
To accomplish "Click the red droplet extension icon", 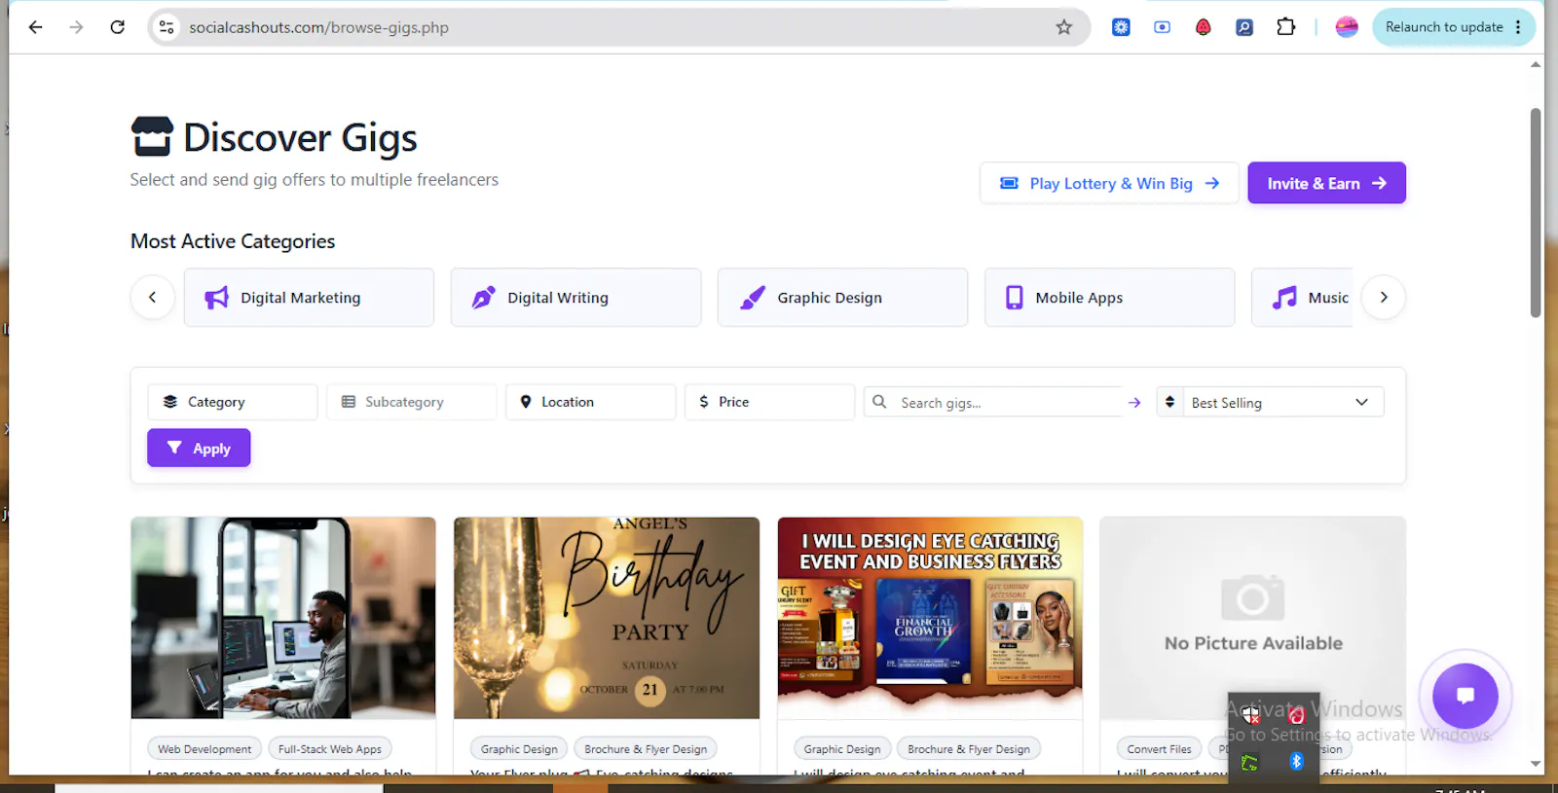I will 1204,27.
